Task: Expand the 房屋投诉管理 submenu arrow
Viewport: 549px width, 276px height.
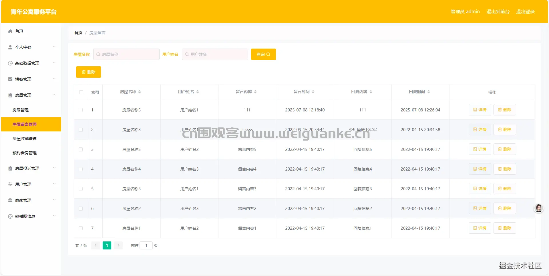Action: pyautogui.click(x=54, y=168)
